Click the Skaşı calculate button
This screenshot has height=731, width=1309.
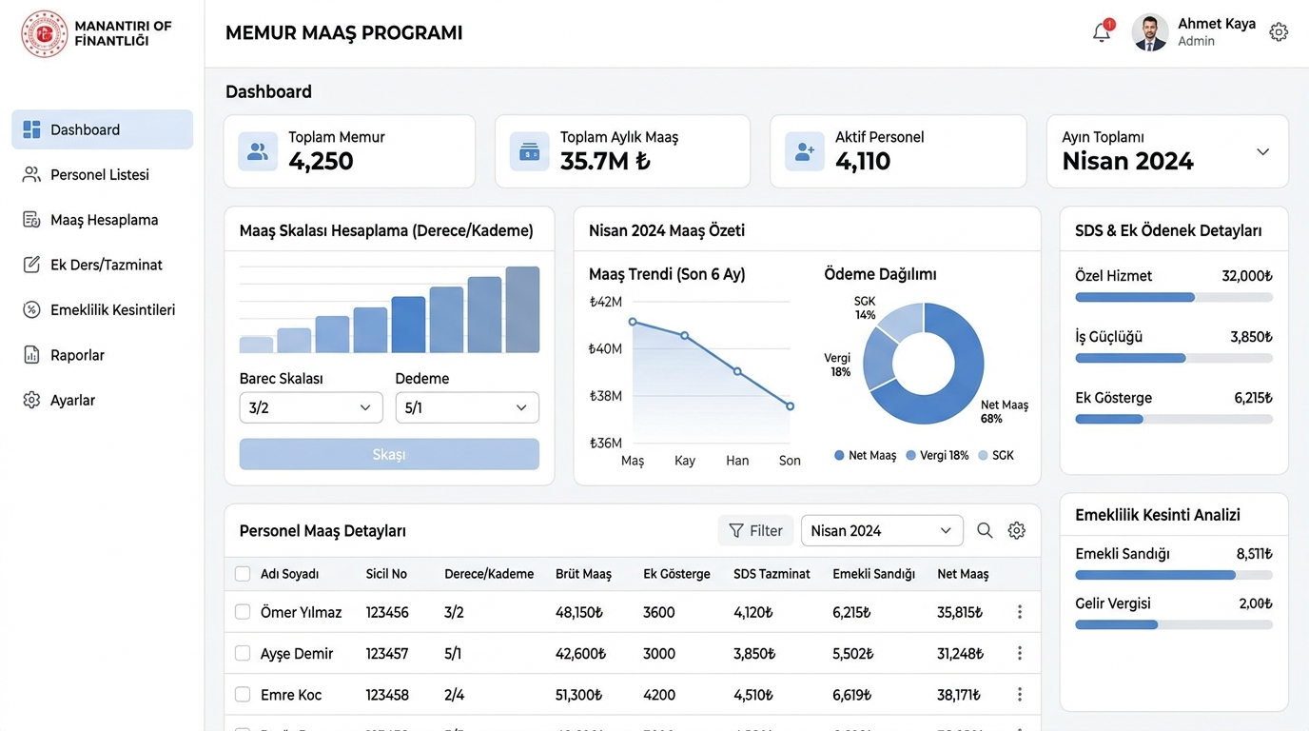(x=389, y=454)
